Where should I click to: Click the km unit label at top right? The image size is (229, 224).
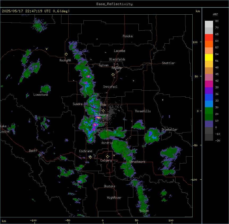(x=198, y=11)
